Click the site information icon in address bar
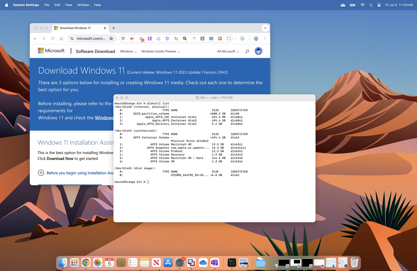The height and width of the screenshot is (271, 417). tap(72, 39)
